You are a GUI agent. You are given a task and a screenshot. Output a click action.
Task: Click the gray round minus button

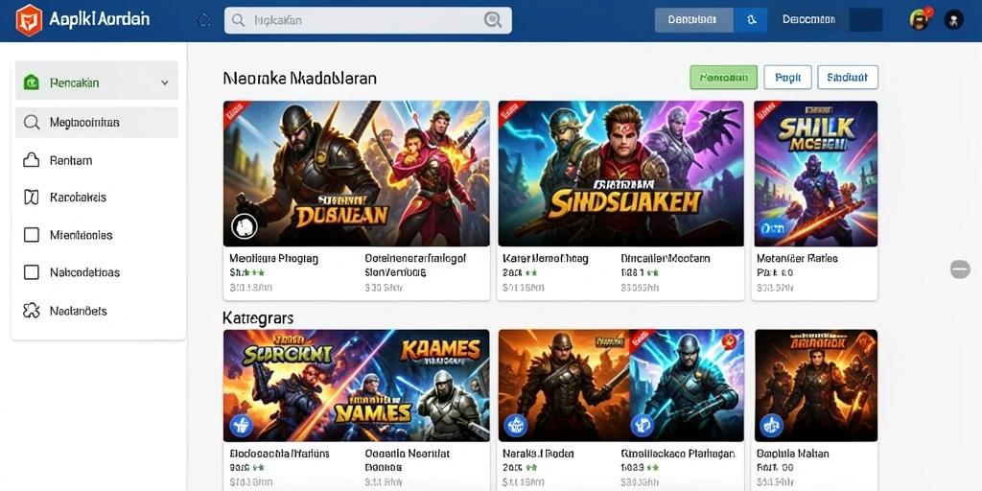pyautogui.click(x=960, y=269)
